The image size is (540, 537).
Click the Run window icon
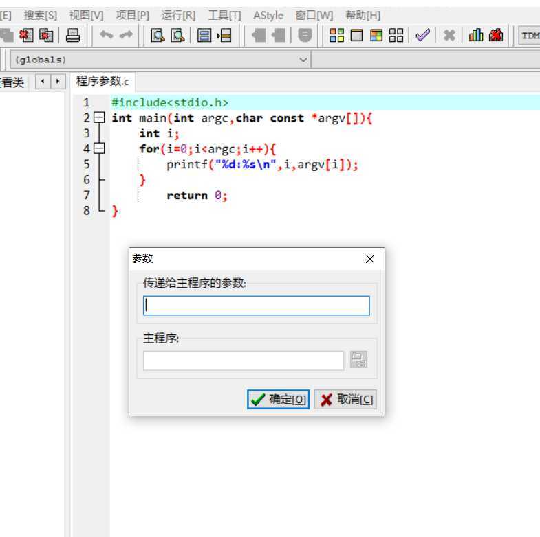click(x=356, y=36)
